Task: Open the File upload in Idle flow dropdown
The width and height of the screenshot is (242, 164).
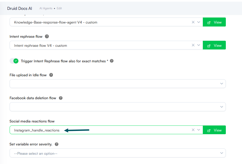Action: 118,84
